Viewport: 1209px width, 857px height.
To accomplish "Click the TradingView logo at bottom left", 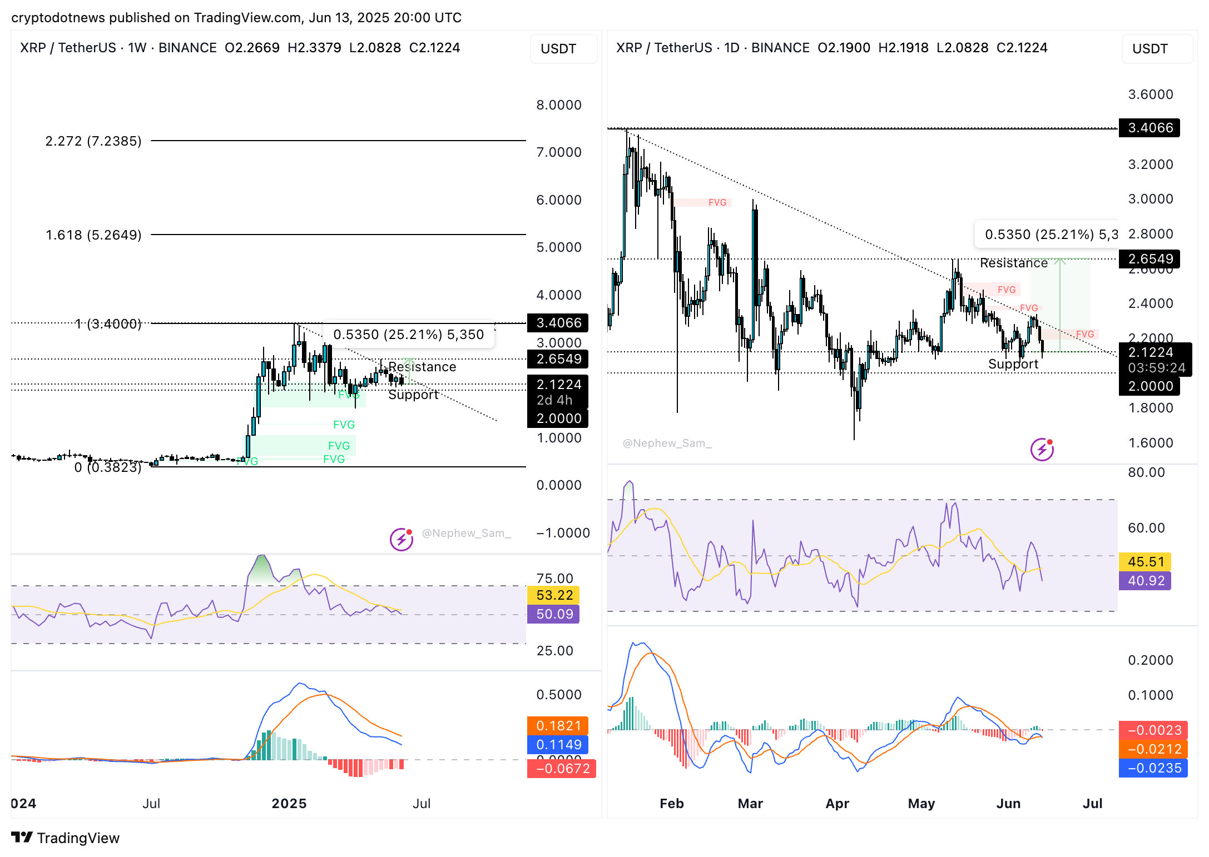I will click(x=65, y=838).
